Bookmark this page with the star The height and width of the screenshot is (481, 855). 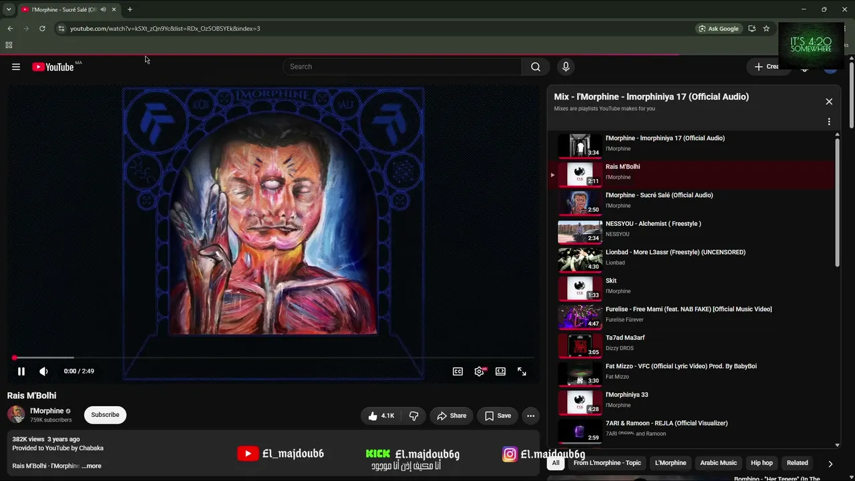click(766, 29)
